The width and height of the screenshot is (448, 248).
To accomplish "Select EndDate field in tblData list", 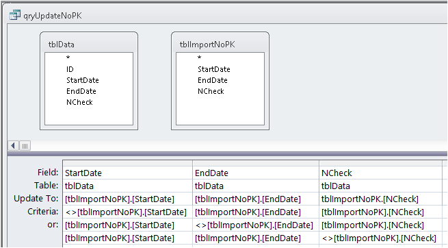I will [x=81, y=91].
